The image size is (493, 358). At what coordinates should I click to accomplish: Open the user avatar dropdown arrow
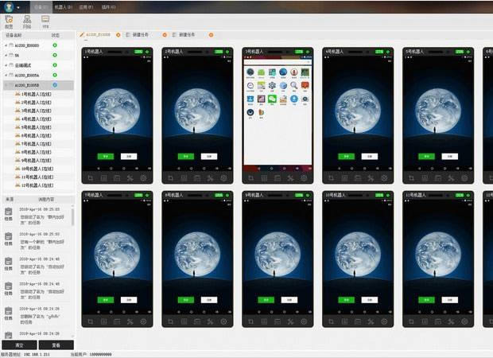point(18,7)
